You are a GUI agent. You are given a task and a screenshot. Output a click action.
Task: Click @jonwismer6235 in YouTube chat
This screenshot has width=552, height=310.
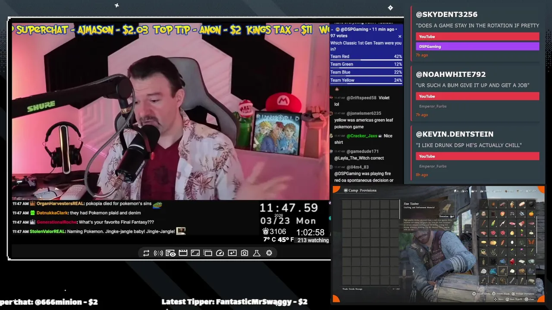tap(364, 114)
